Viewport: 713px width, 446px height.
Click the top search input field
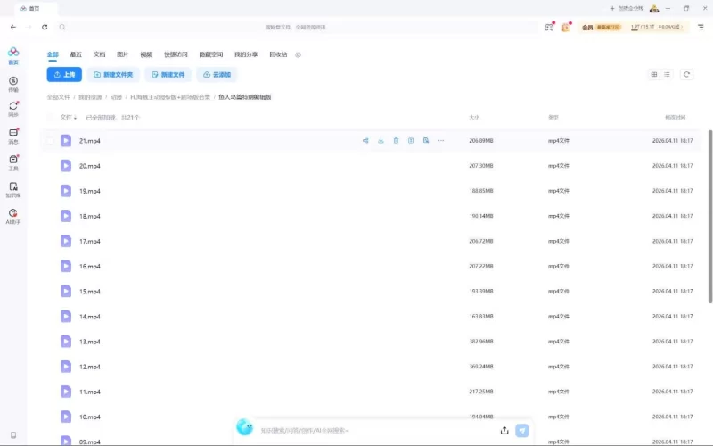click(298, 28)
